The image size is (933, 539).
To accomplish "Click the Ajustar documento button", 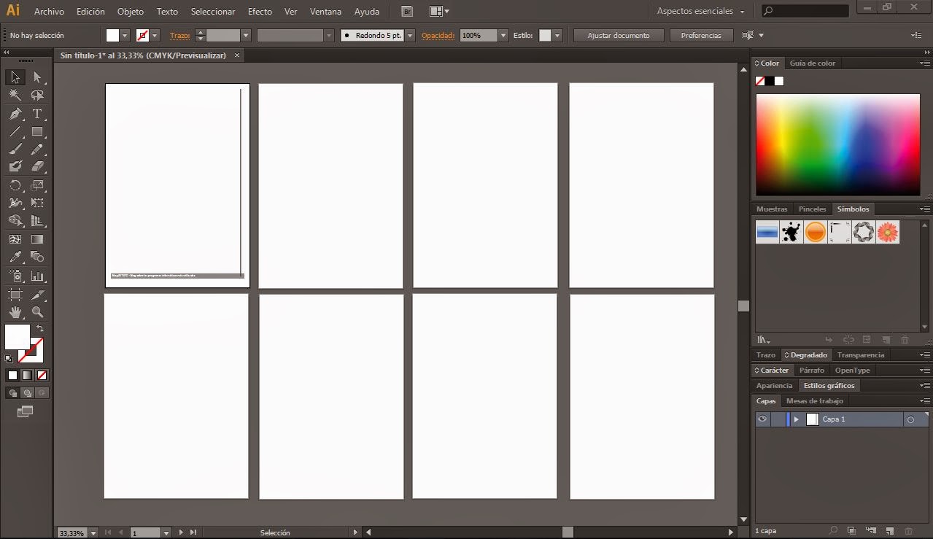I will pyautogui.click(x=619, y=35).
